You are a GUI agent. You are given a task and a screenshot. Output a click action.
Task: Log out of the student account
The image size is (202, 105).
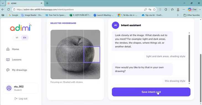(x=21, y=99)
